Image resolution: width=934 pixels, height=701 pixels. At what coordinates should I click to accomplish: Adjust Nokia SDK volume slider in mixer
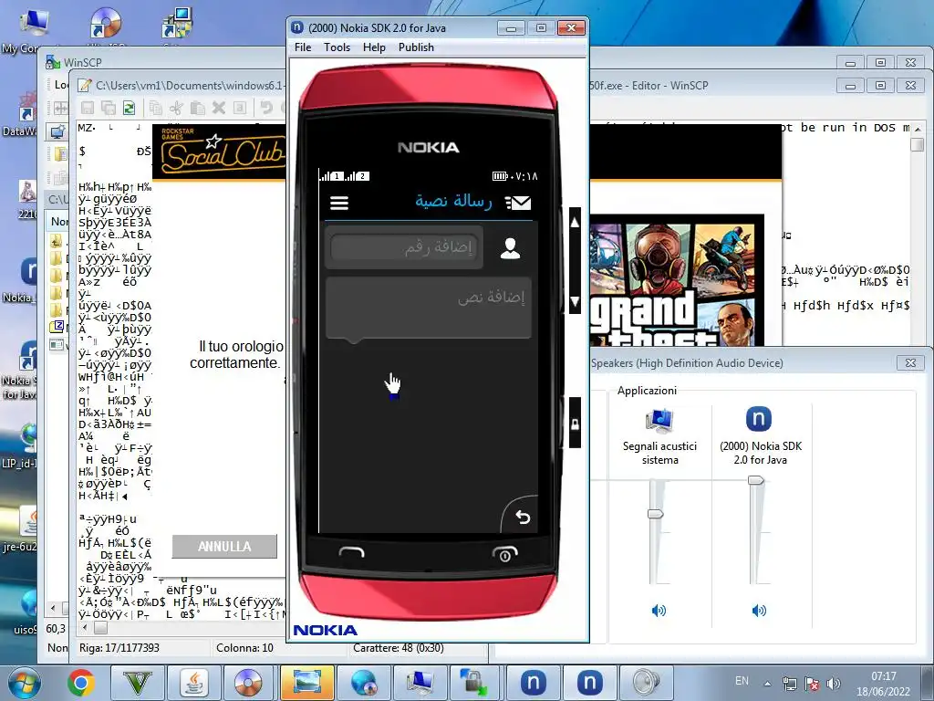(x=756, y=480)
